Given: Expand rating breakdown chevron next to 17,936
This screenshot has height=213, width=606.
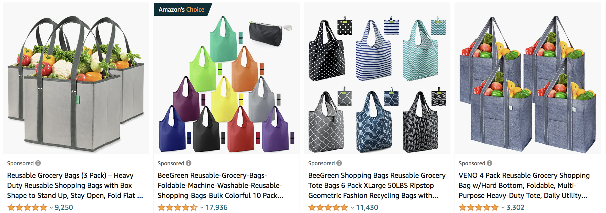Looking at the screenshot, I should click(202, 208).
